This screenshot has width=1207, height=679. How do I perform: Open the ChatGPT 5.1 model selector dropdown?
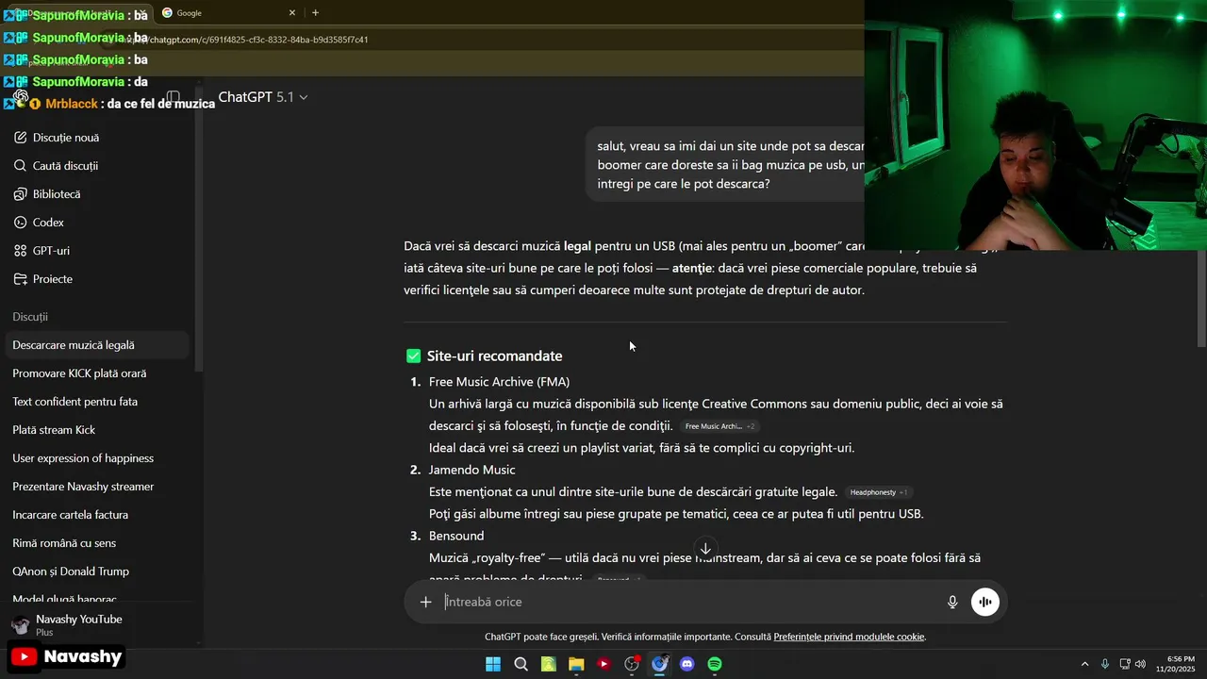[263, 97]
